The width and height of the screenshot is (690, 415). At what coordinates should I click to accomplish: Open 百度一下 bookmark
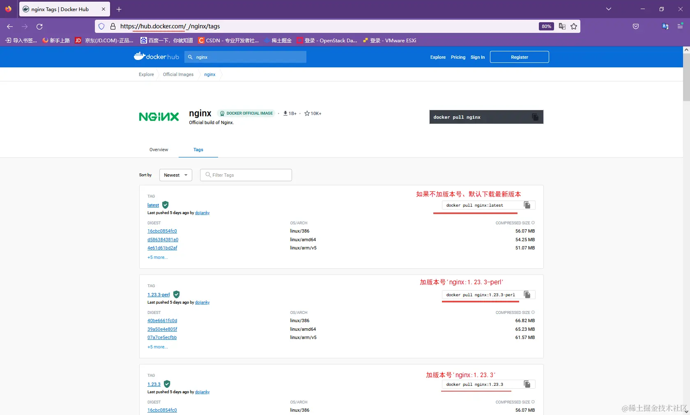pyautogui.click(x=167, y=40)
